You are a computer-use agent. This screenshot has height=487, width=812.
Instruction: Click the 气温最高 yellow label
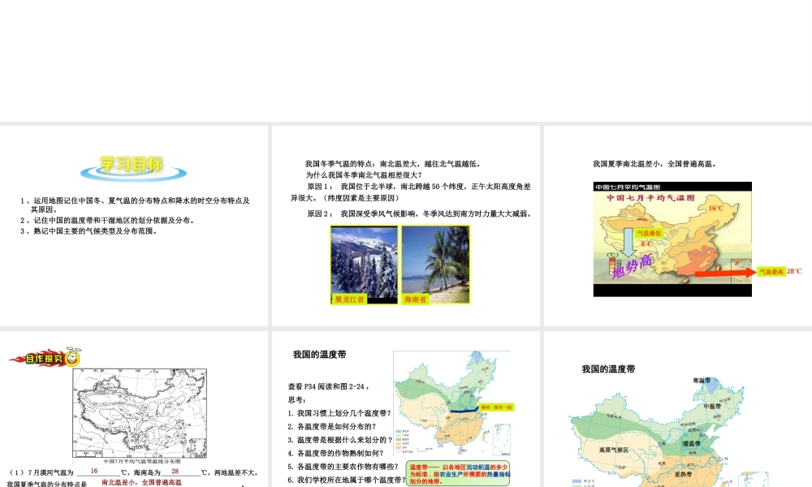tap(771, 271)
